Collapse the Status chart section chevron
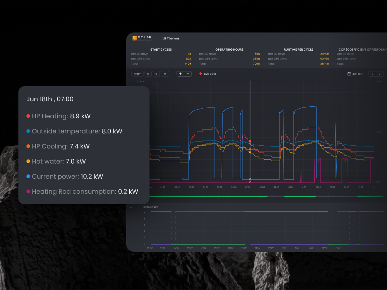 tap(130, 207)
